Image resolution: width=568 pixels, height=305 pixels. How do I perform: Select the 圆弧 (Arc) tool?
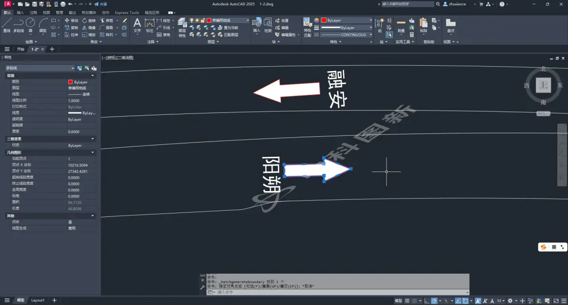tap(43, 25)
